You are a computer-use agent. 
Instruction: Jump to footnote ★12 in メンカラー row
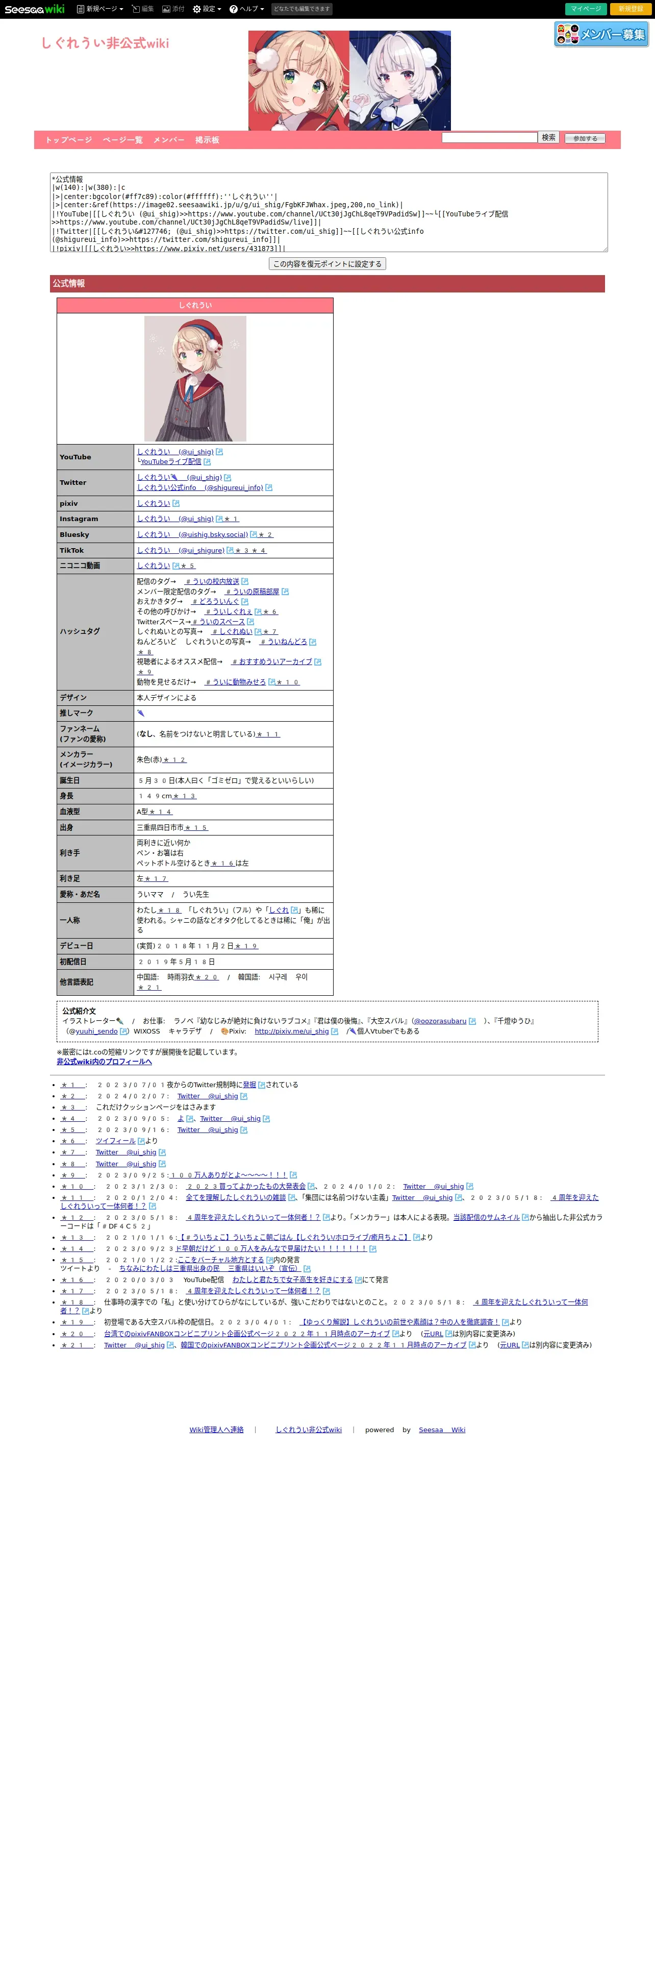pos(174,760)
